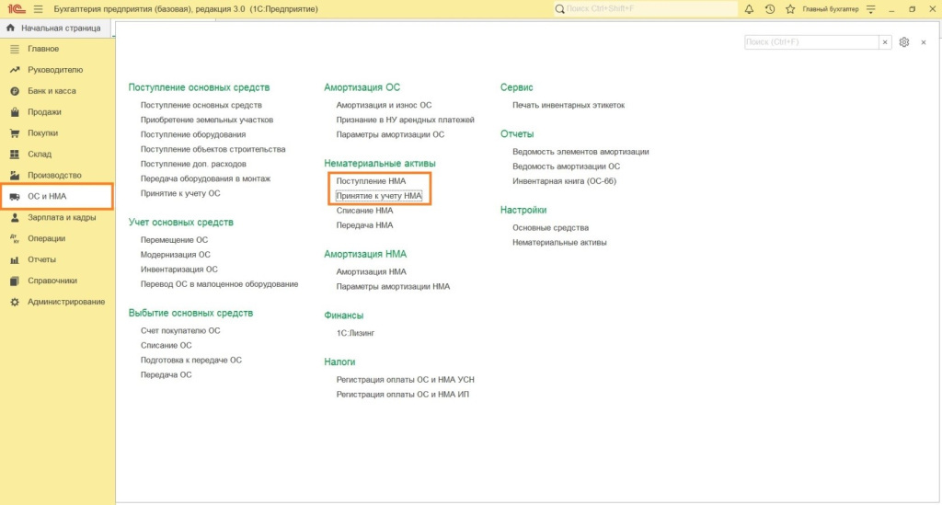Screen dimensions: 942x505
Task: Close the functions panel with the X
Action: (924, 42)
